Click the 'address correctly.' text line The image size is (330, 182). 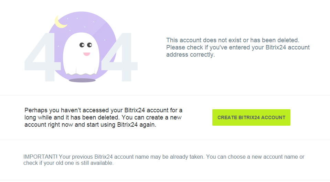click(x=191, y=55)
